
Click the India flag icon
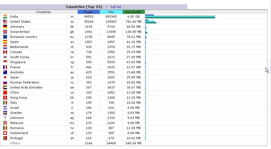coord(5,17)
